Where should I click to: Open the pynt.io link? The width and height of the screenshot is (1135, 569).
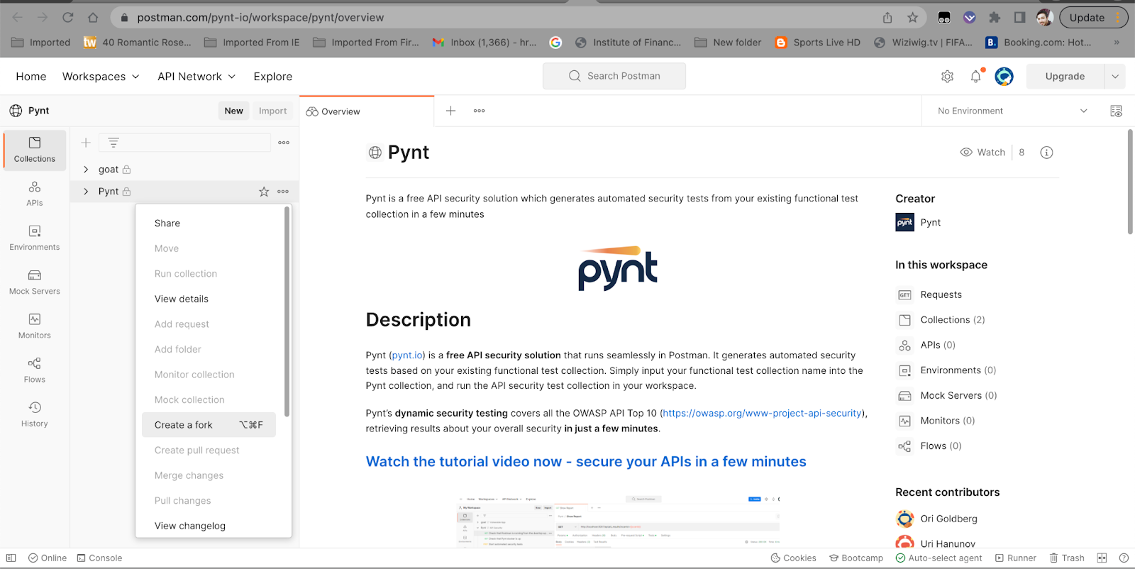coord(407,355)
